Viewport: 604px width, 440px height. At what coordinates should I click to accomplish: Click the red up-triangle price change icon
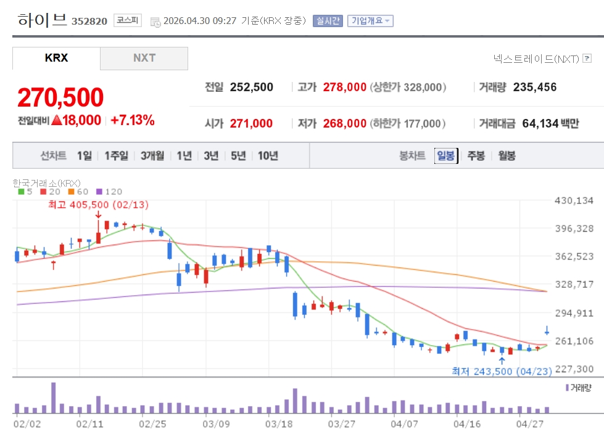(57, 121)
